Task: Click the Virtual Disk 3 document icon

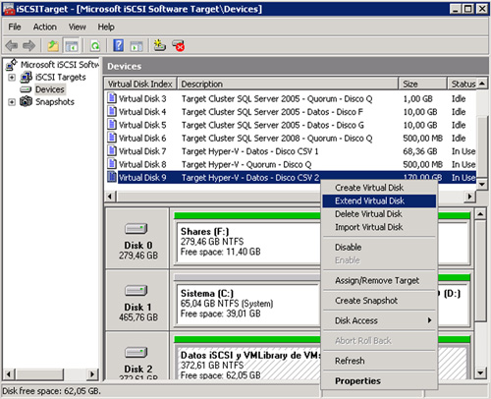Action: coord(112,98)
